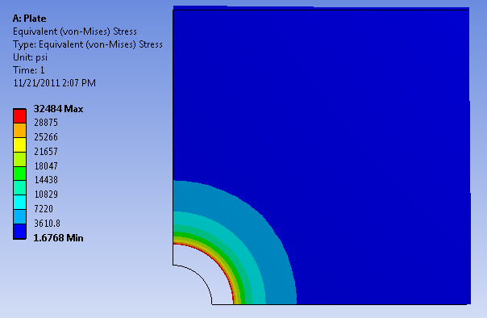Click the dark blue legend band
This screenshot has width=487, height=318.
(19, 232)
